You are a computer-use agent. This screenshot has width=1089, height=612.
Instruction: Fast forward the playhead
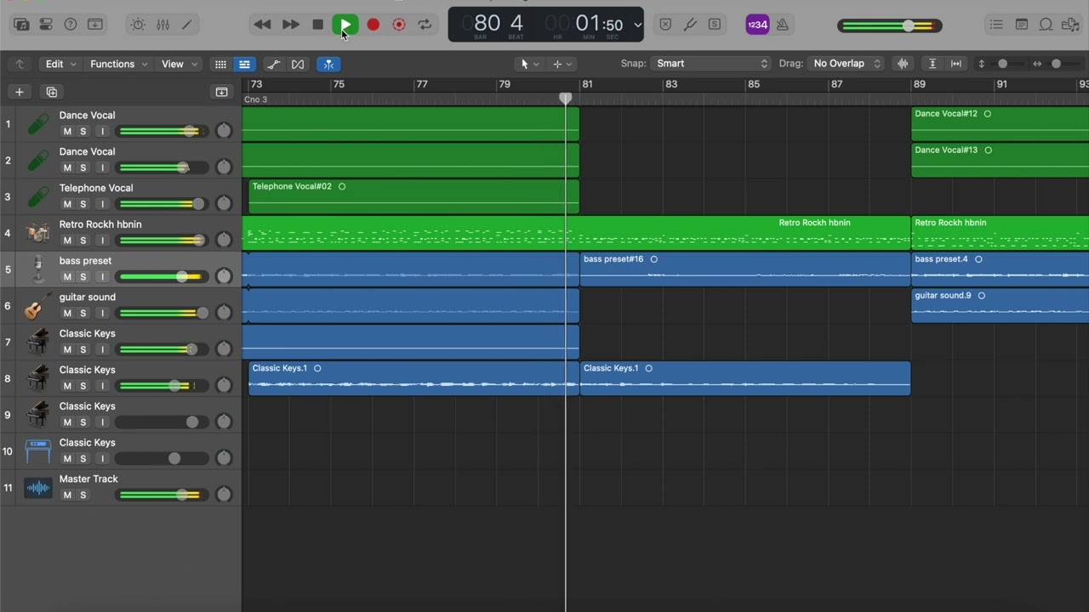tap(290, 25)
